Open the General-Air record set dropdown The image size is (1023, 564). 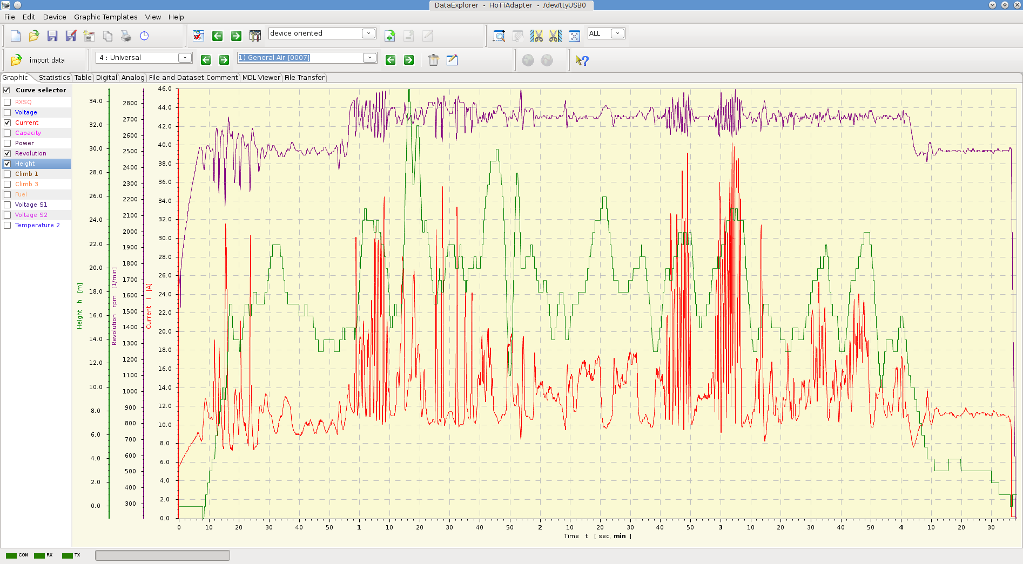pyautogui.click(x=369, y=58)
